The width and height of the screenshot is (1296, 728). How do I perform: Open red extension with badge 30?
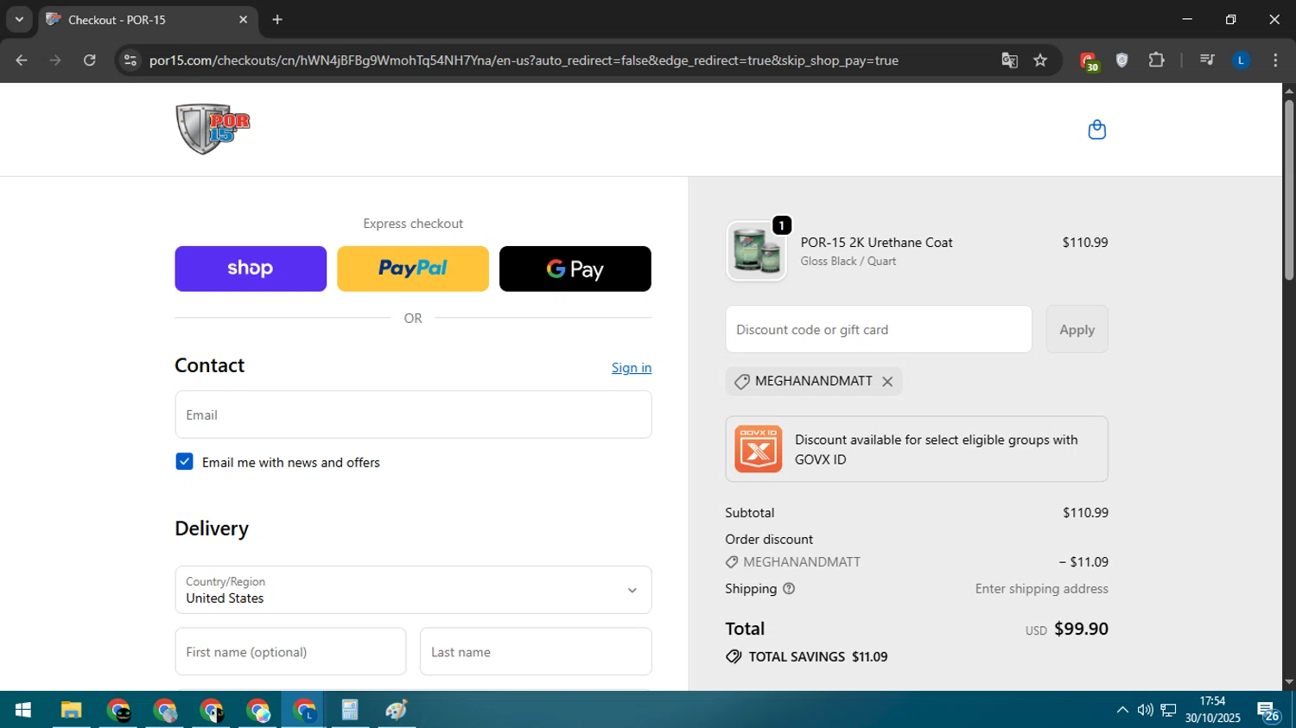click(1088, 60)
